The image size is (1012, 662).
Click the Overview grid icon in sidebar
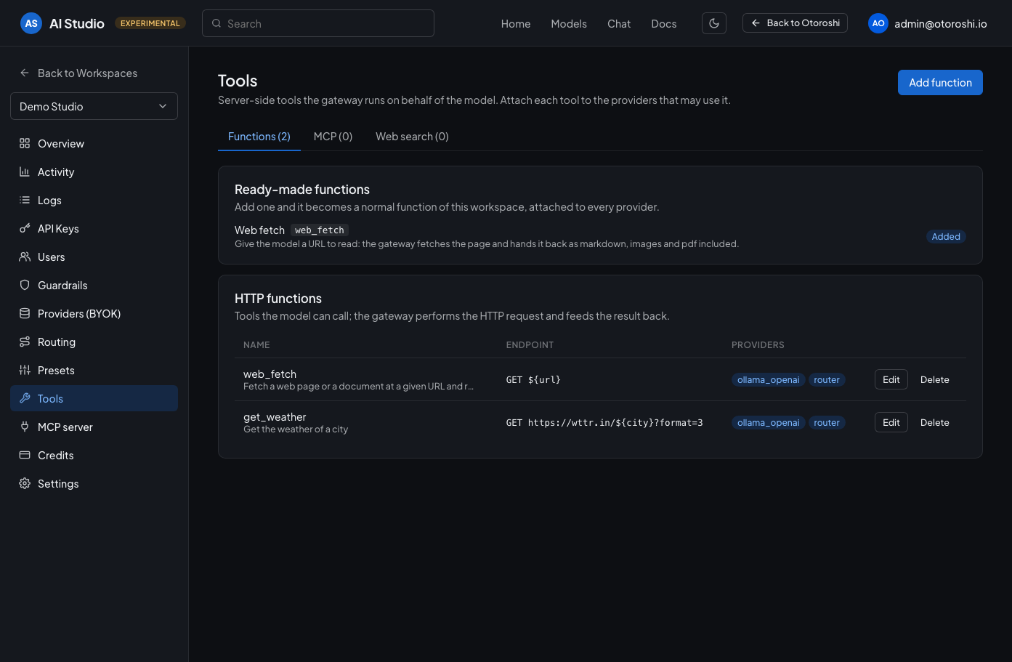[25, 143]
